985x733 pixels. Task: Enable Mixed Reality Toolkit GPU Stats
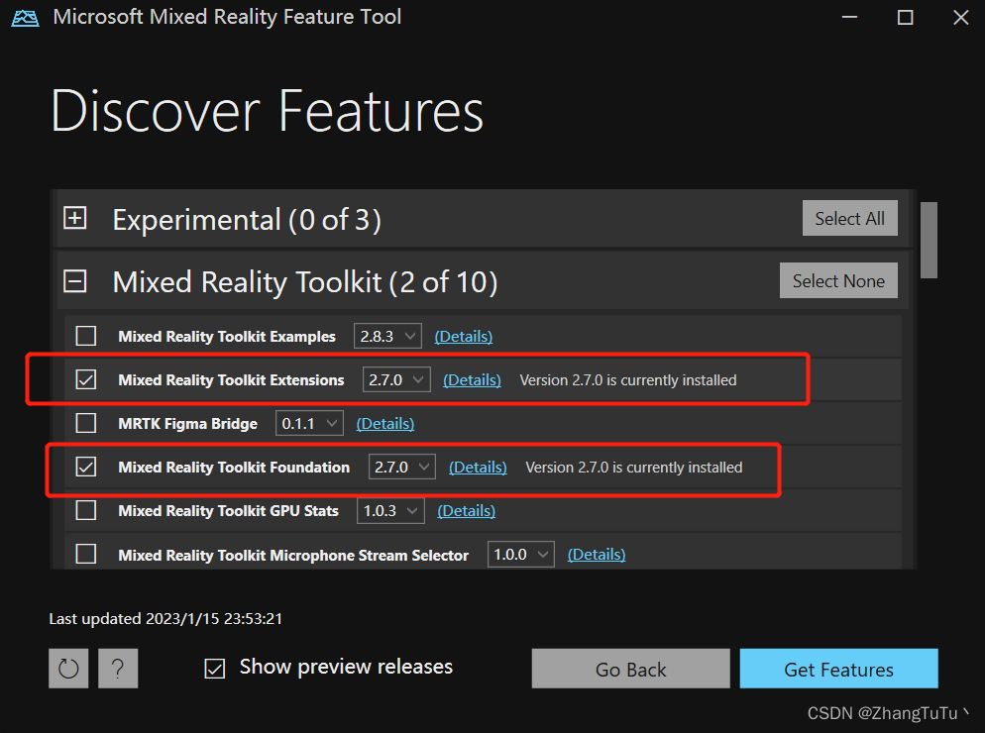click(x=85, y=510)
